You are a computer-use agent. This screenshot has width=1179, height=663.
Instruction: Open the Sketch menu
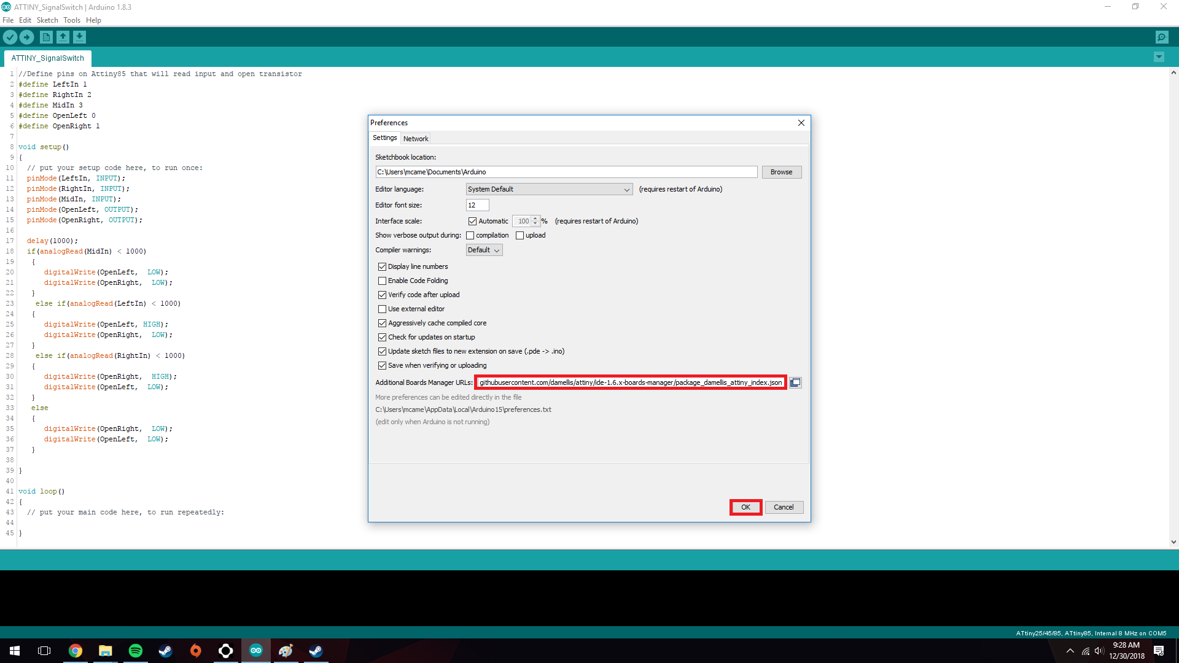[47, 20]
